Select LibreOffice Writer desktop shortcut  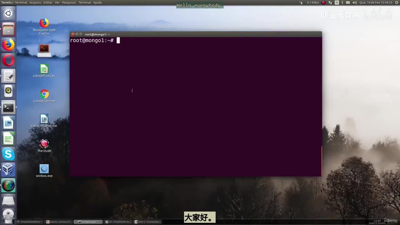click(x=44, y=121)
